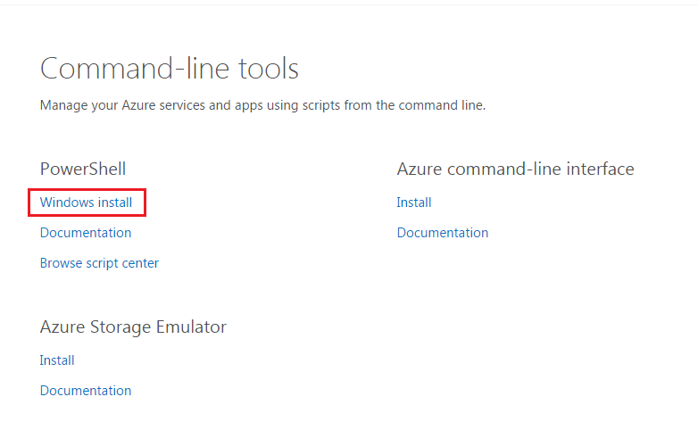Launch the Azure CLI Install link
Viewport: 698px width, 430px height.
(414, 203)
